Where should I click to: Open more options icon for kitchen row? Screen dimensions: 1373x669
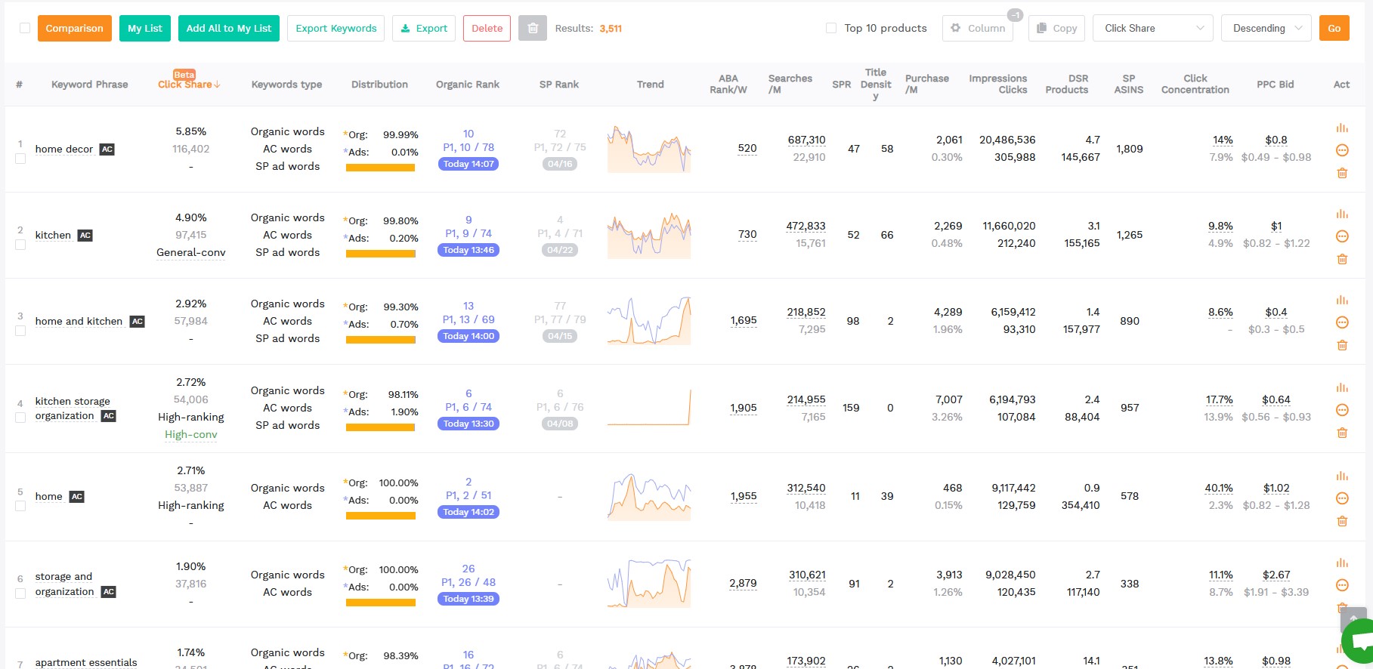1342,236
